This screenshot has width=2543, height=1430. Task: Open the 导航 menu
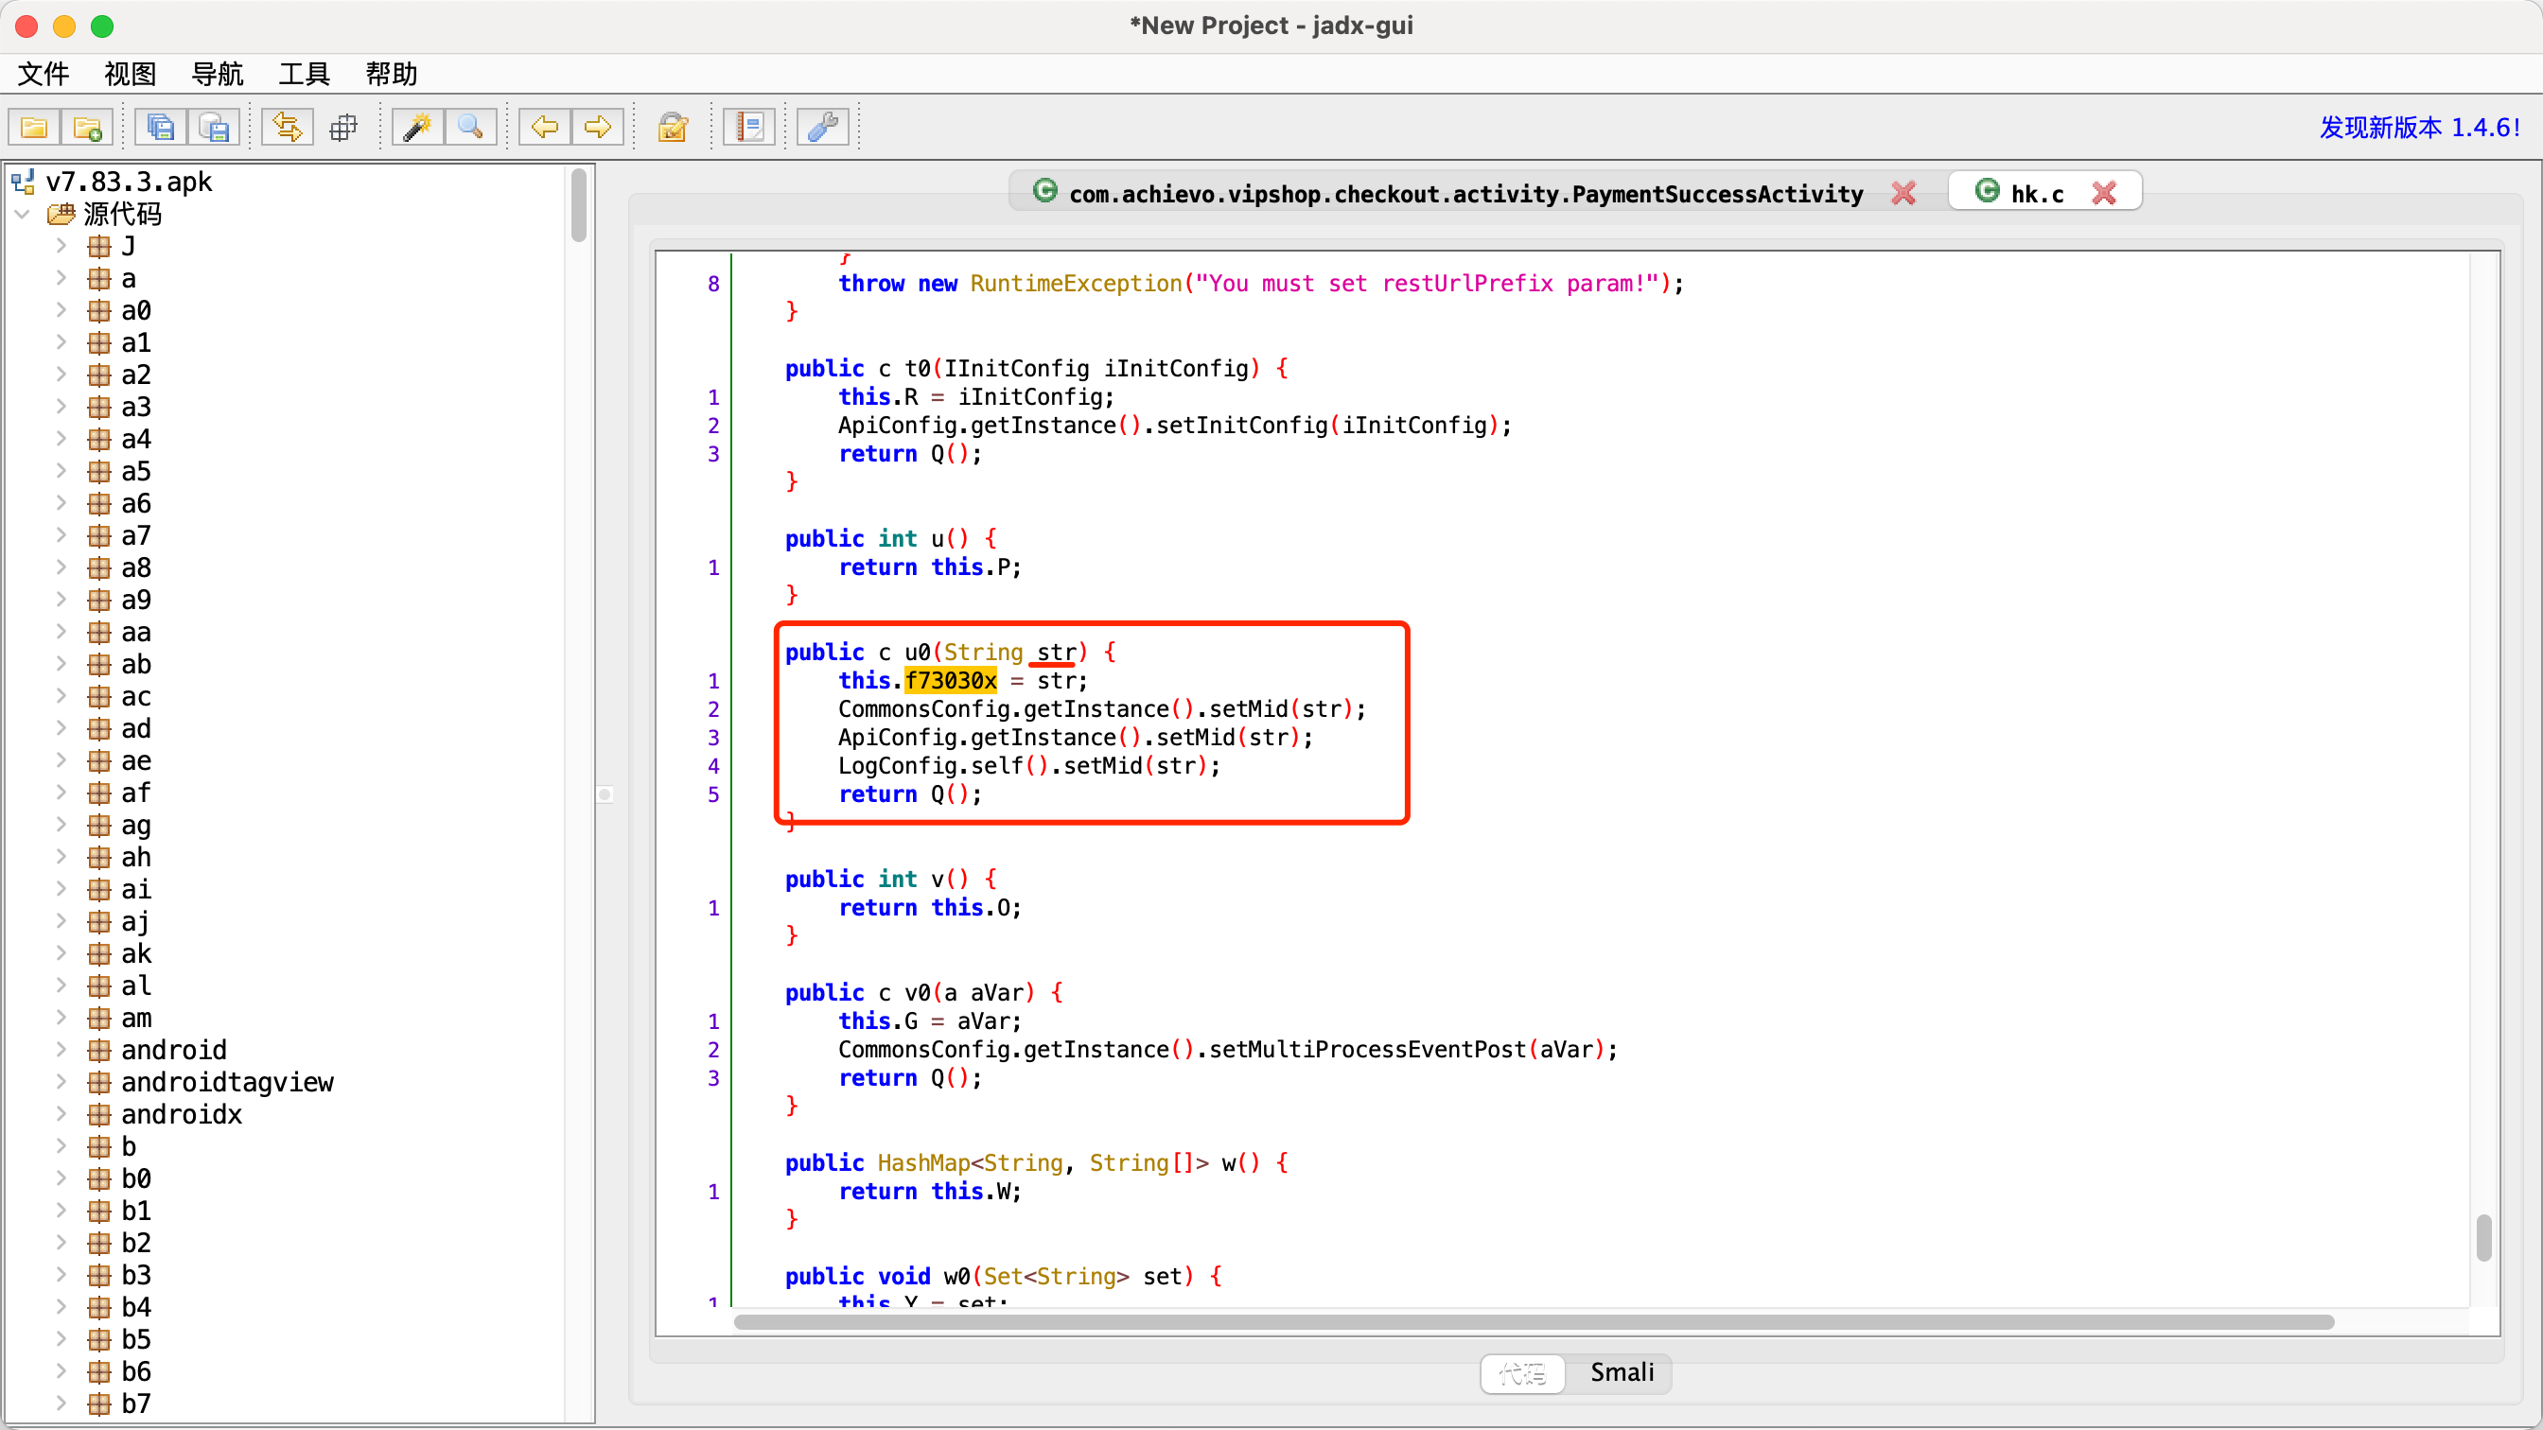point(218,74)
